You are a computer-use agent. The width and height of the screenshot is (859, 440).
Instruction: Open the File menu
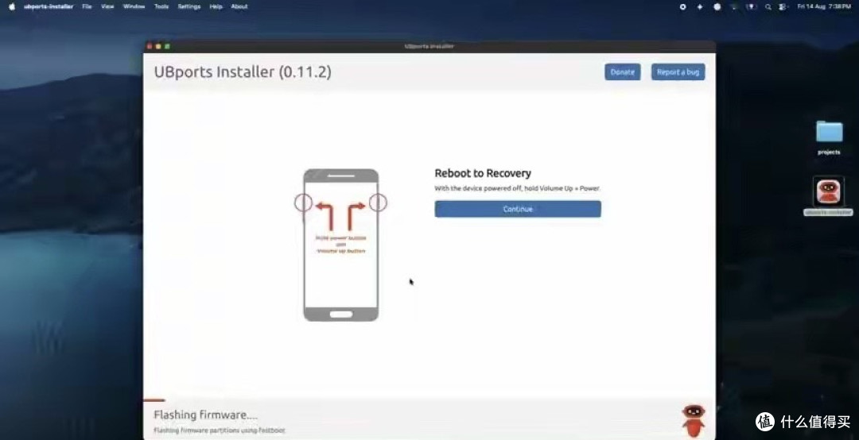(87, 6)
